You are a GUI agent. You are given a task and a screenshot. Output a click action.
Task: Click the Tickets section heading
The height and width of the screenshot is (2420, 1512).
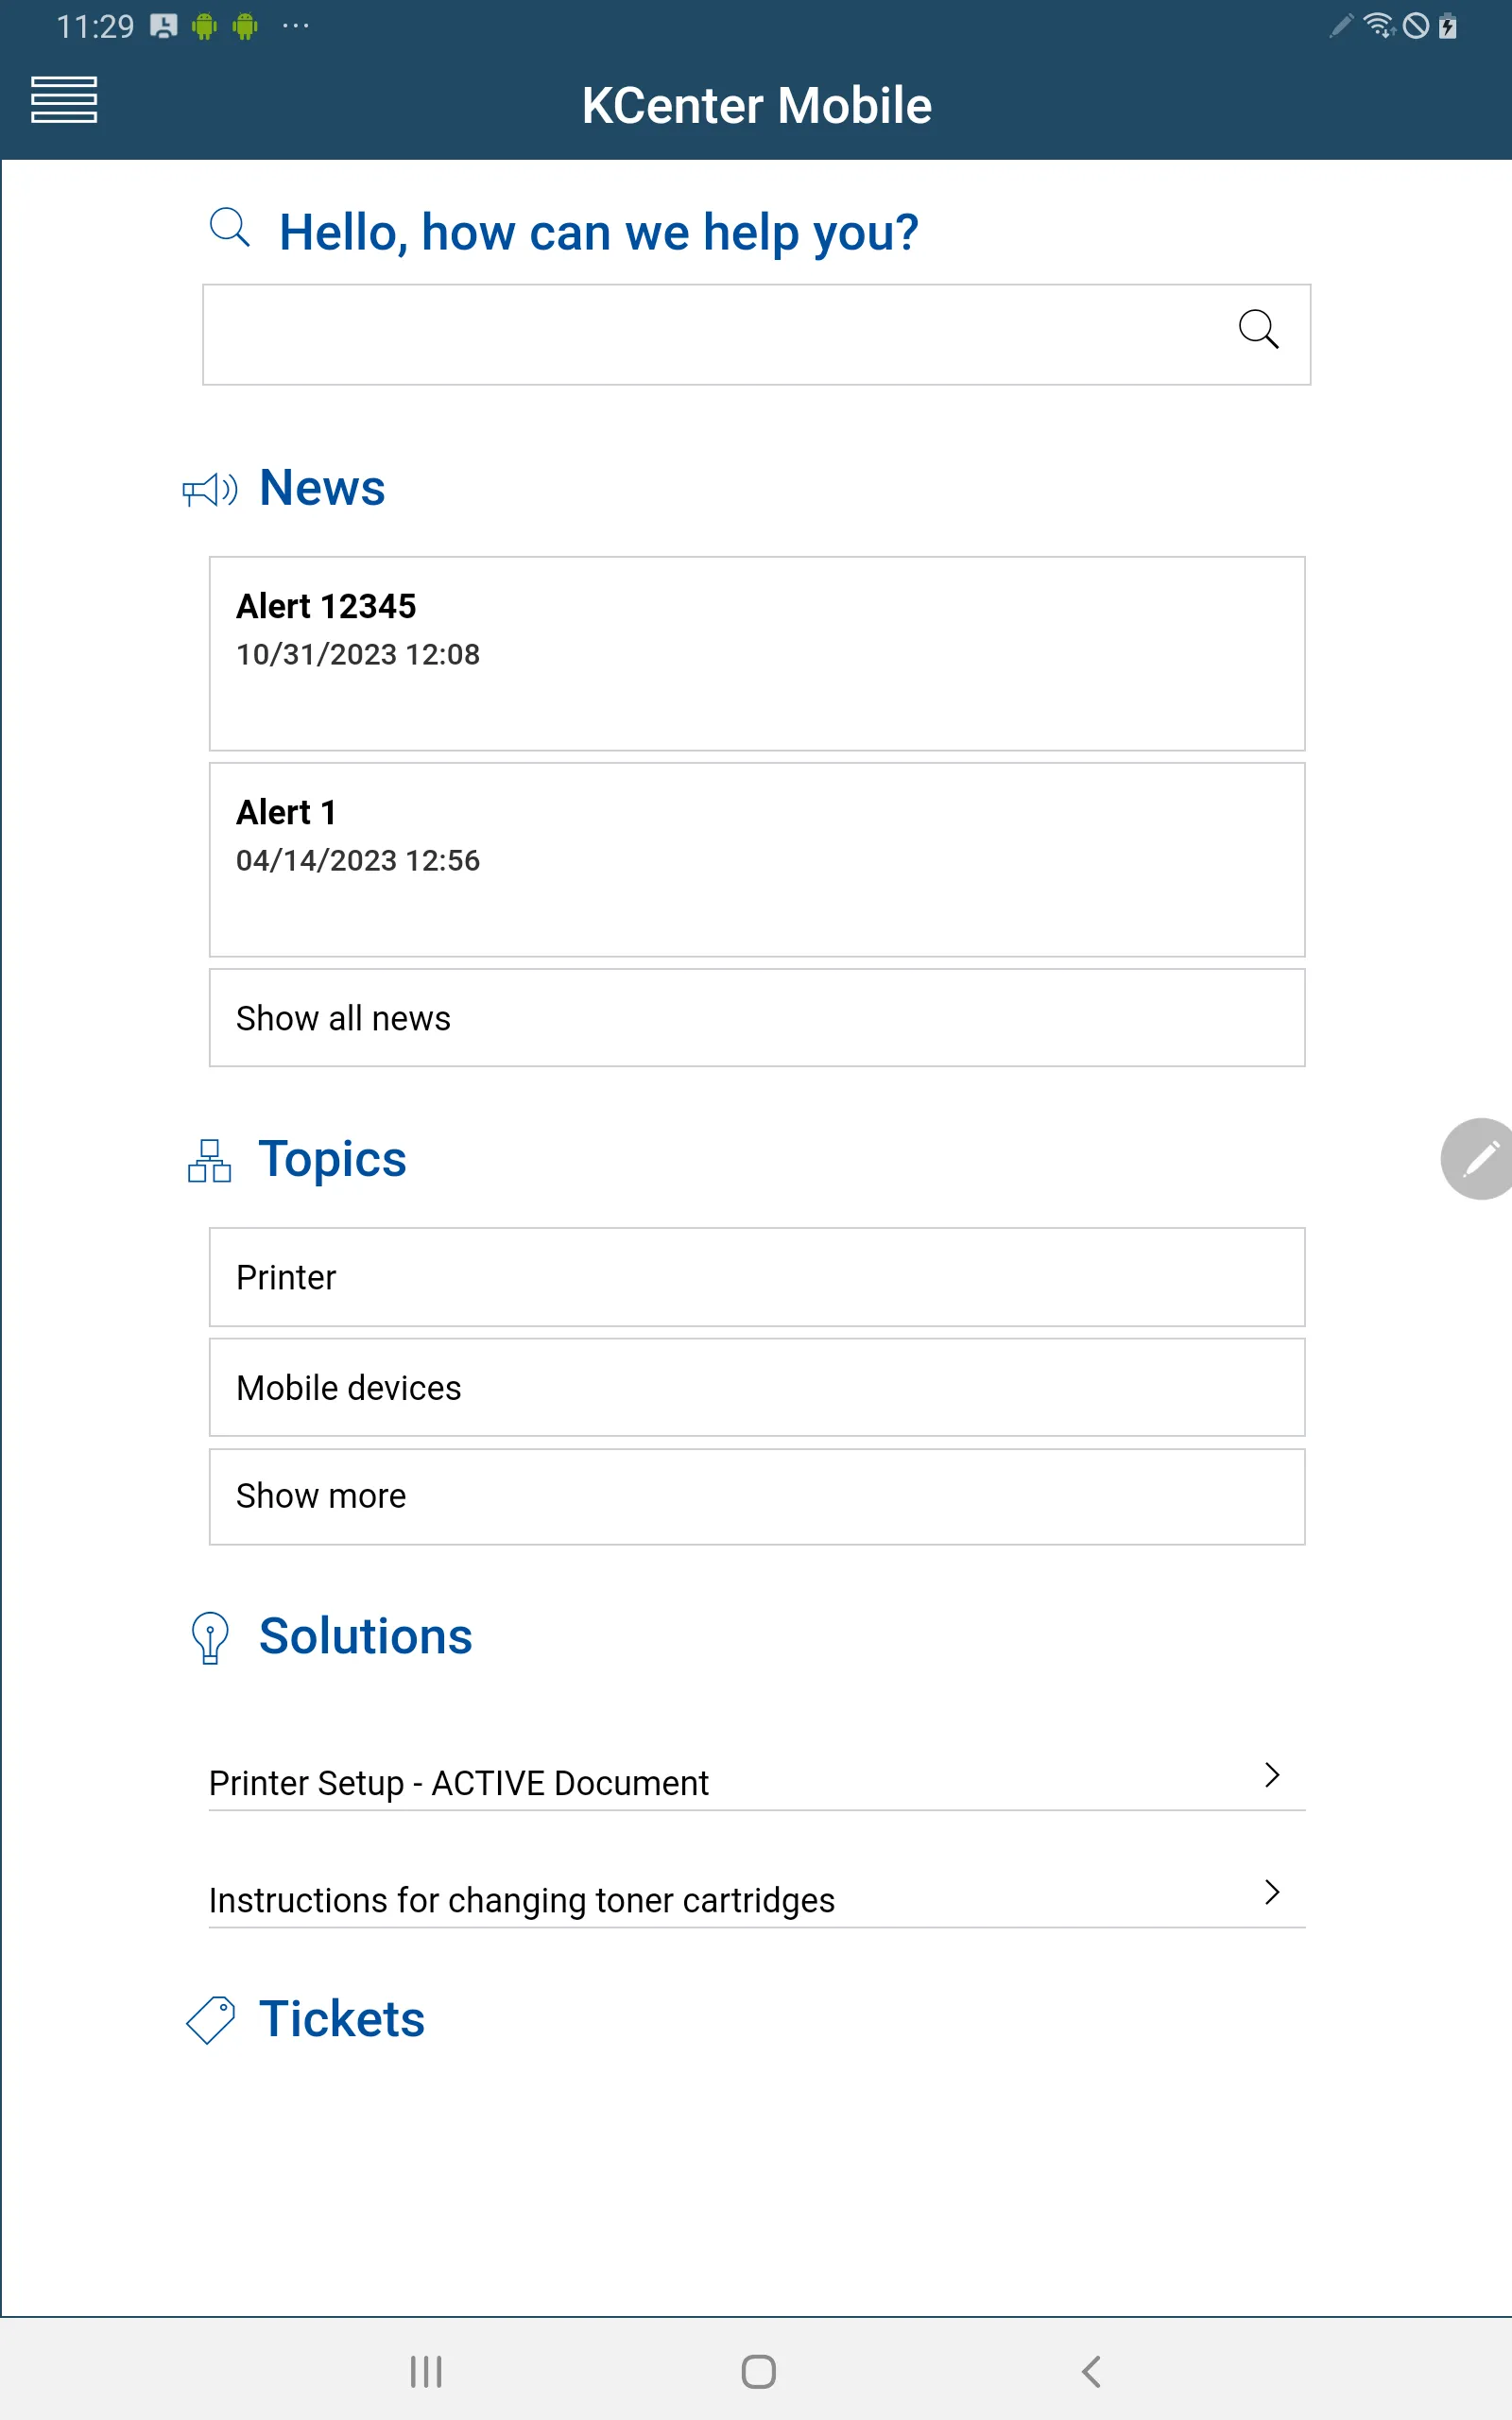pos(342,2019)
